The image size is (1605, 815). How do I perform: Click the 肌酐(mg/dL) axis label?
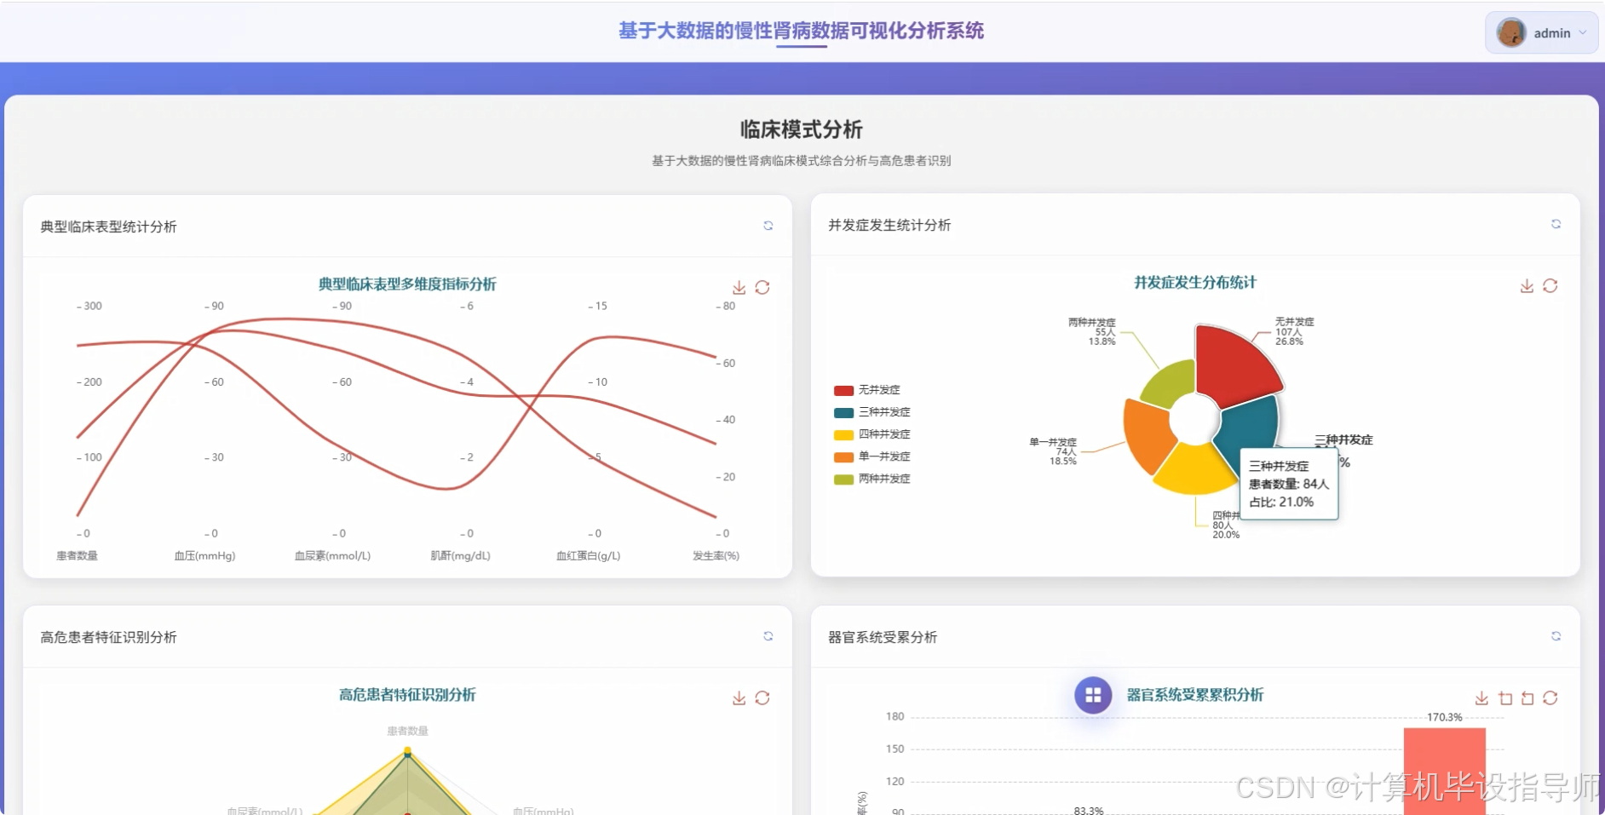(460, 555)
